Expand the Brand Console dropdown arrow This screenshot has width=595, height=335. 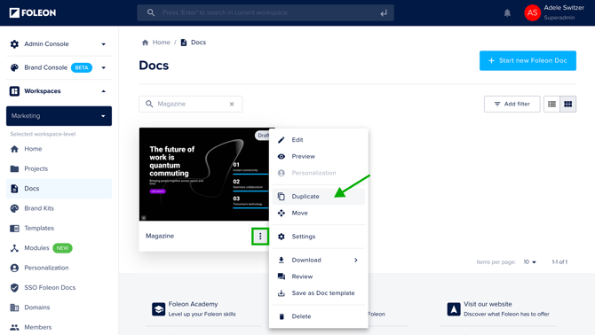(x=103, y=67)
